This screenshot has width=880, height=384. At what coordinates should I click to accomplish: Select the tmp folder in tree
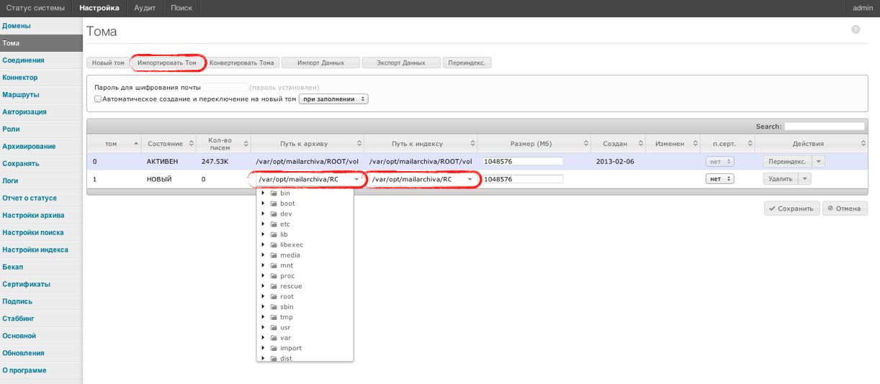coord(286,317)
